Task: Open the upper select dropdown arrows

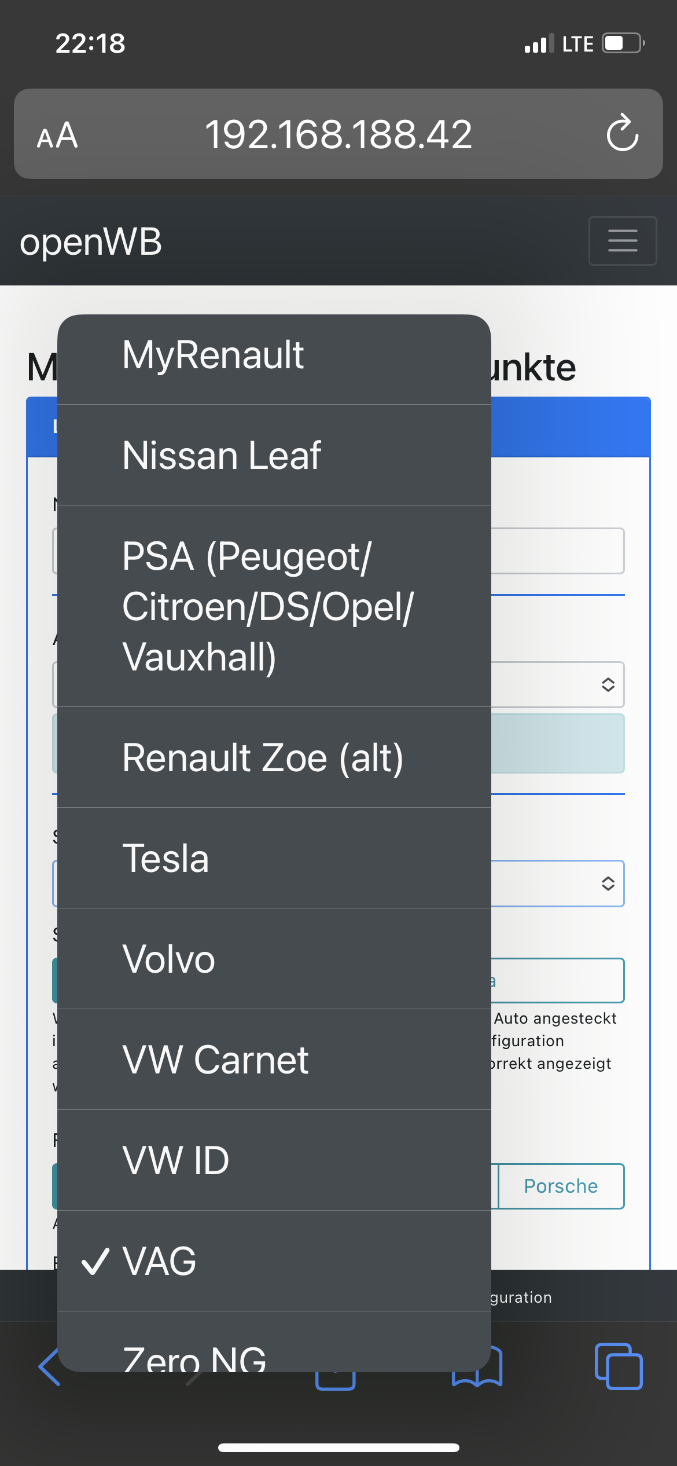Action: pos(608,684)
